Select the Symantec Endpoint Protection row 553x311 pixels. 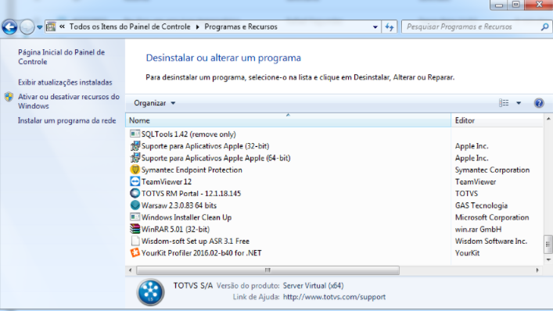(x=288, y=170)
